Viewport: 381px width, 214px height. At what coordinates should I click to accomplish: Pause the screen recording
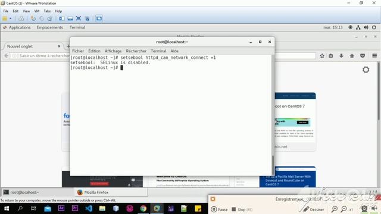(x=219, y=209)
